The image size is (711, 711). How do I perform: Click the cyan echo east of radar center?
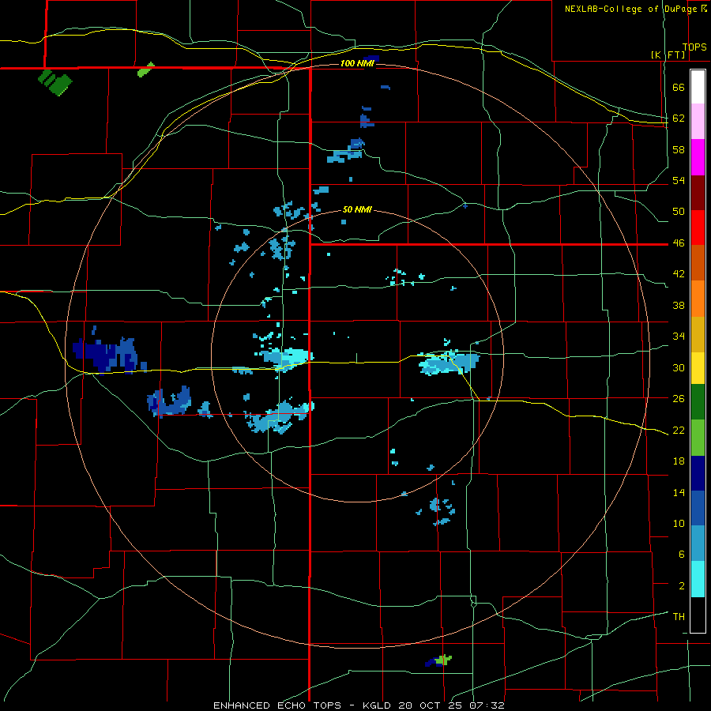click(x=449, y=361)
